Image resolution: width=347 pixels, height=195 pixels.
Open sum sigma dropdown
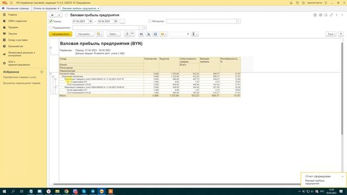tap(195, 34)
